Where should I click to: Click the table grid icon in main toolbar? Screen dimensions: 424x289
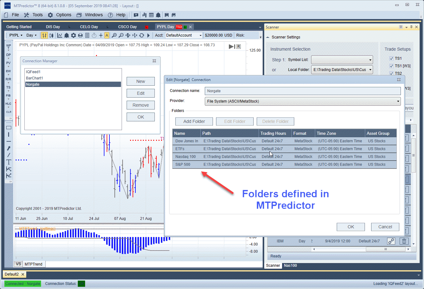pyautogui.click(x=151, y=15)
